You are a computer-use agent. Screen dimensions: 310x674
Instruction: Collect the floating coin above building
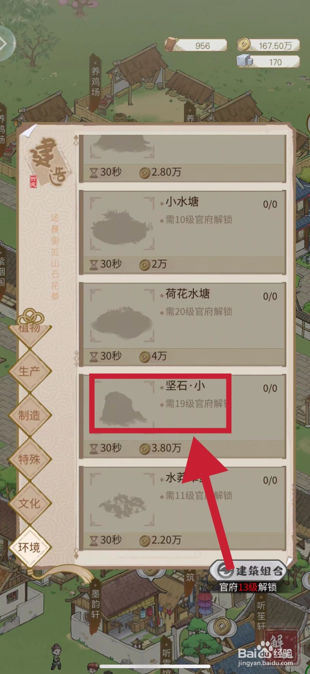pos(222,626)
